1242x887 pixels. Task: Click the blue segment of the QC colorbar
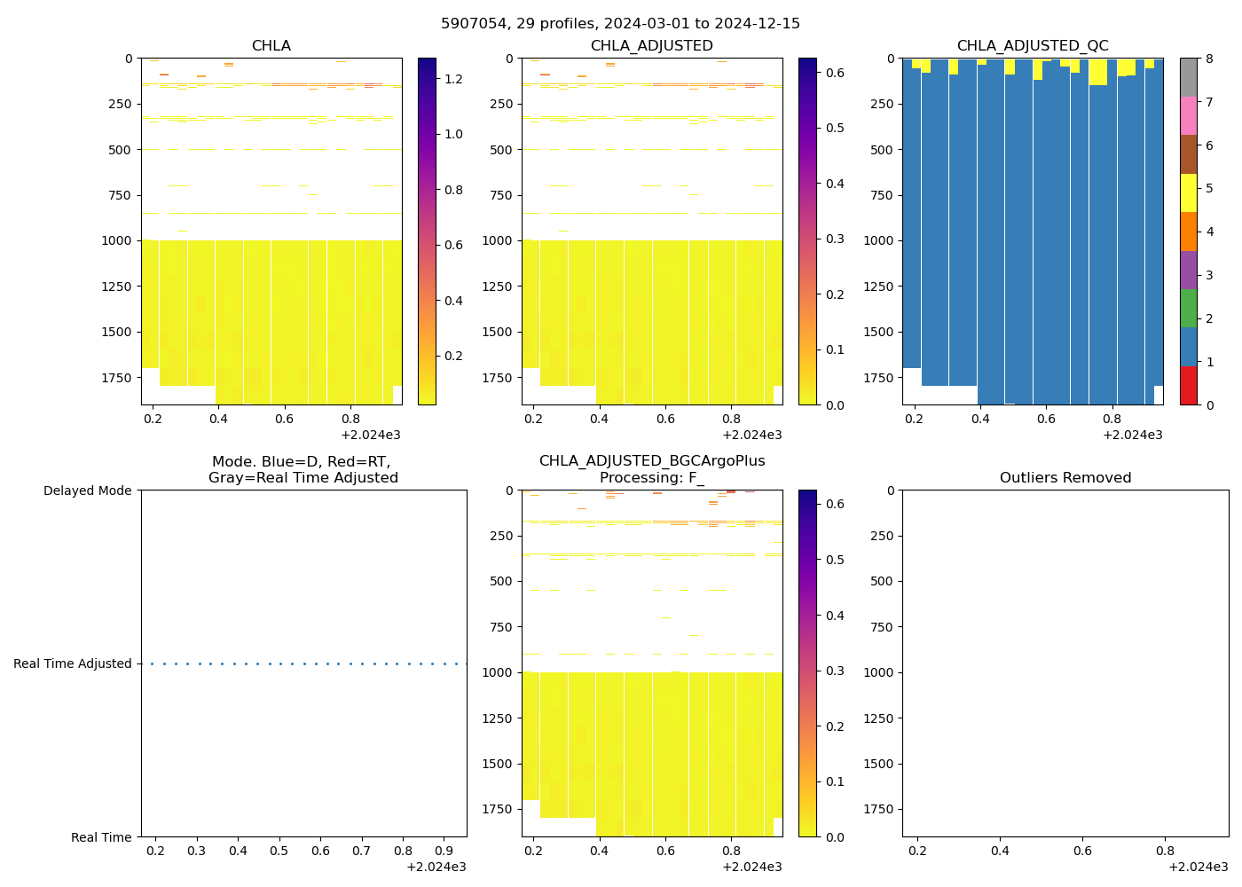[1189, 347]
